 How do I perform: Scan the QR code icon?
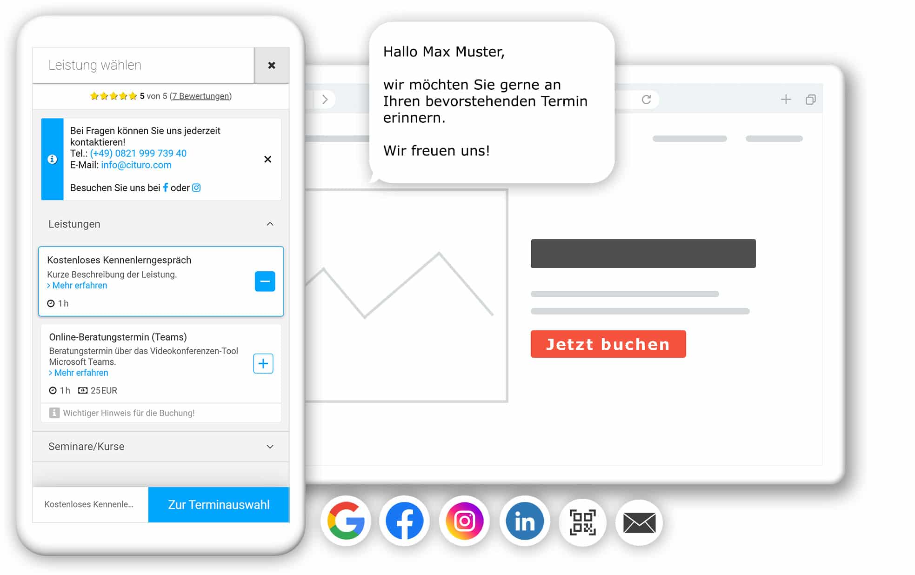[x=581, y=523]
